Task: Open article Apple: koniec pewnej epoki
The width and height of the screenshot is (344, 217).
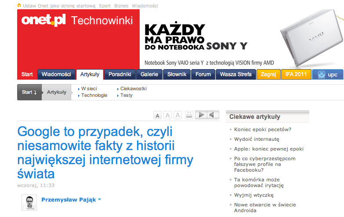Action: tap(269, 149)
